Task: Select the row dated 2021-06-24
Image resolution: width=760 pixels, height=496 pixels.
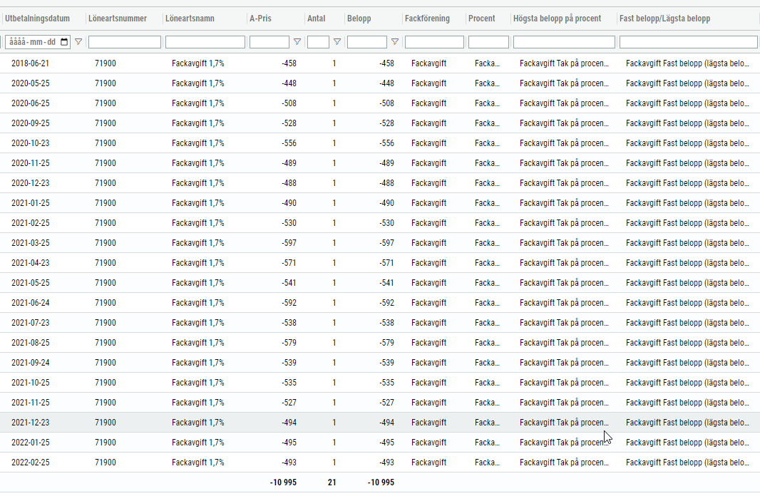Action: pos(380,303)
